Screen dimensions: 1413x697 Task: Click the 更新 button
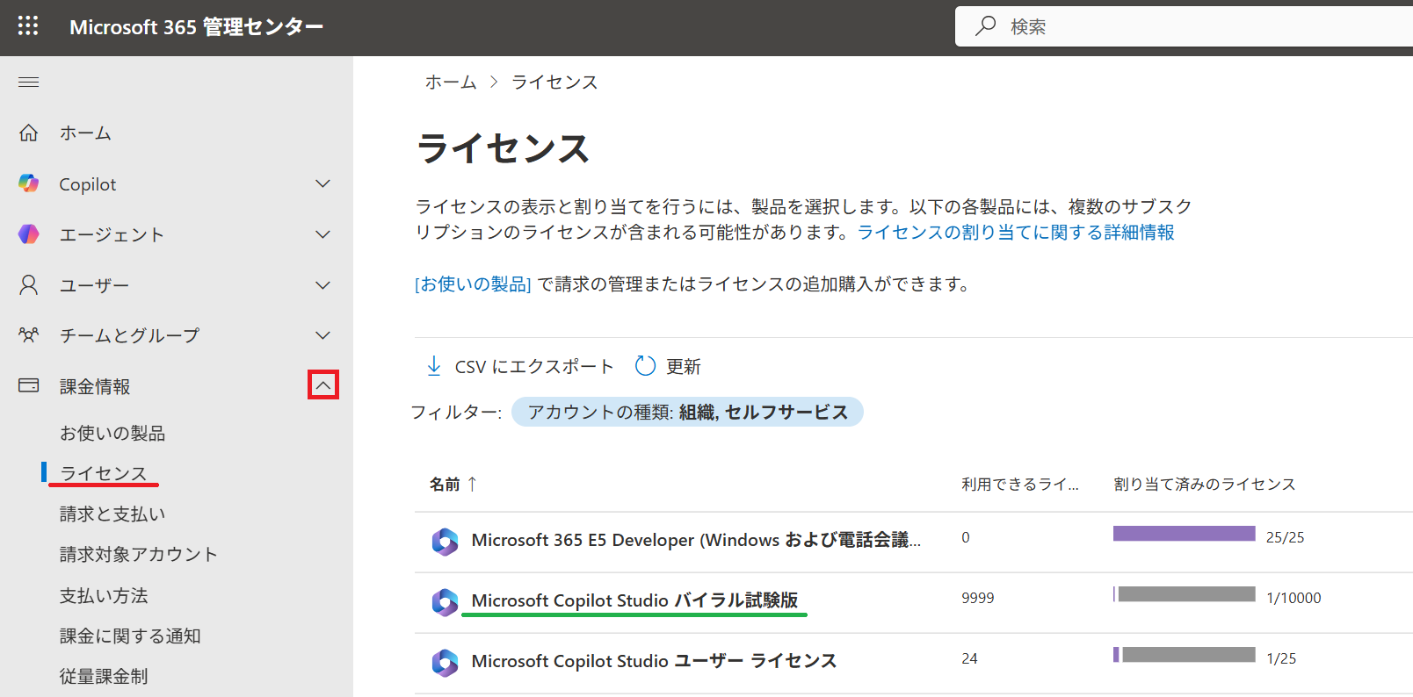[668, 366]
